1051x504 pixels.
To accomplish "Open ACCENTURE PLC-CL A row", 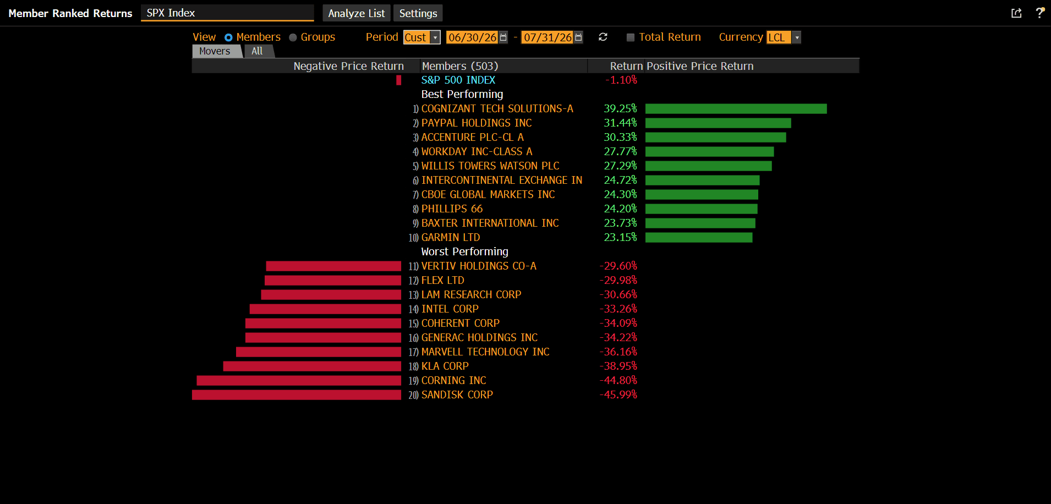I will 473,138.
